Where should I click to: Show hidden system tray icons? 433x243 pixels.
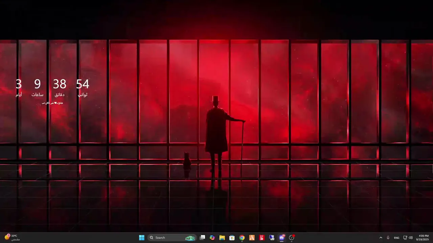click(381, 238)
